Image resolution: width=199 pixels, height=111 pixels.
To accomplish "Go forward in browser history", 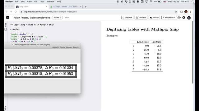I will click(x=11, y=12).
